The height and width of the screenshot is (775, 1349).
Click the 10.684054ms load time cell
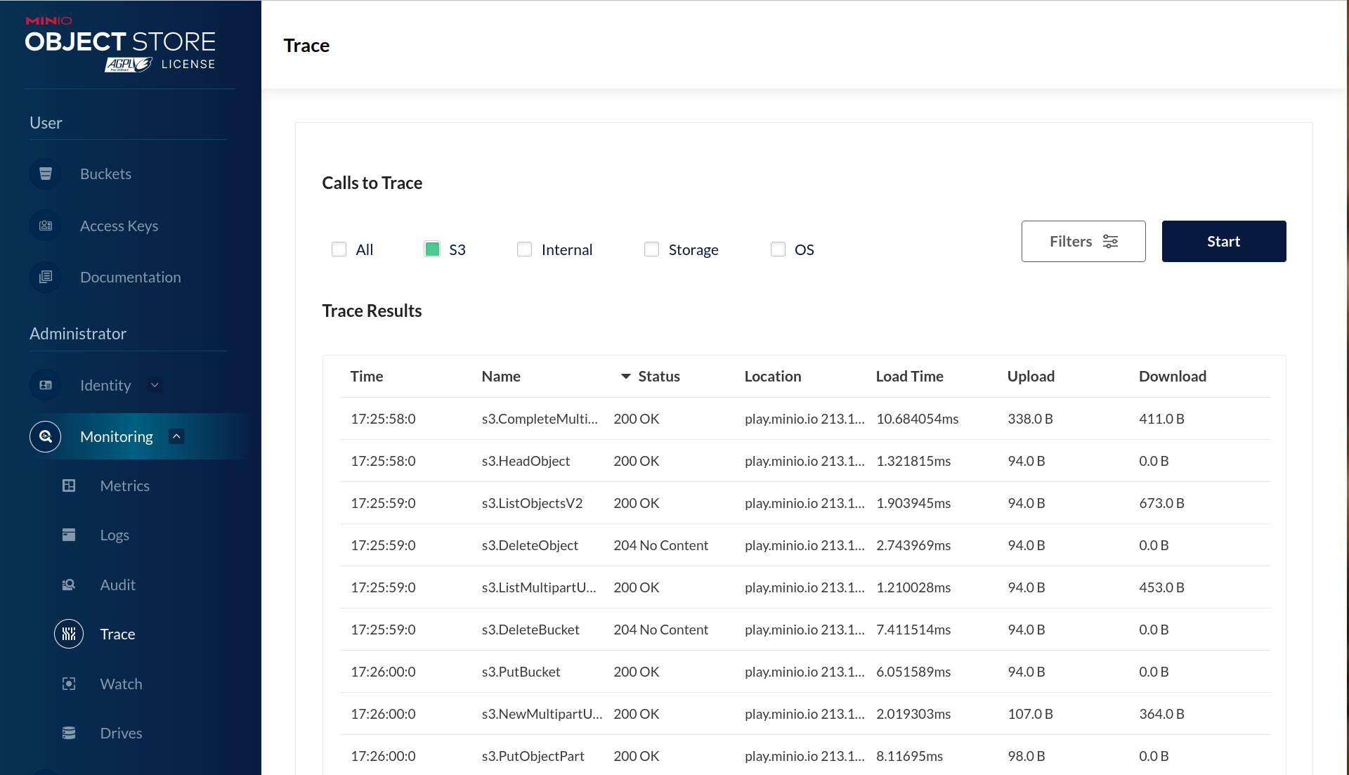coord(918,419)
